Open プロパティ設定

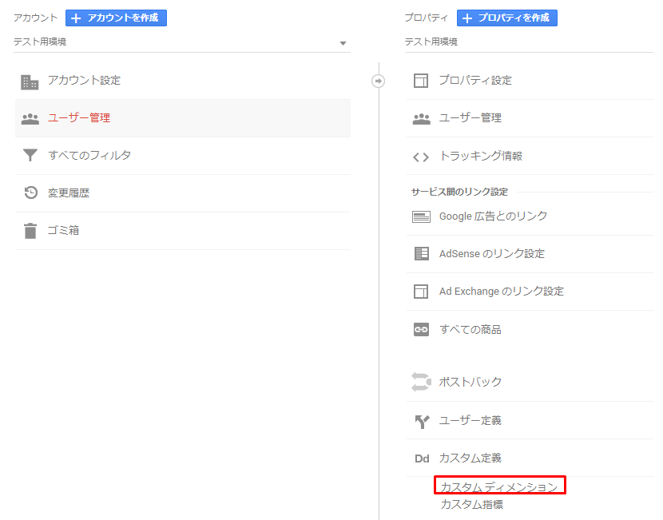pos(530,81)
